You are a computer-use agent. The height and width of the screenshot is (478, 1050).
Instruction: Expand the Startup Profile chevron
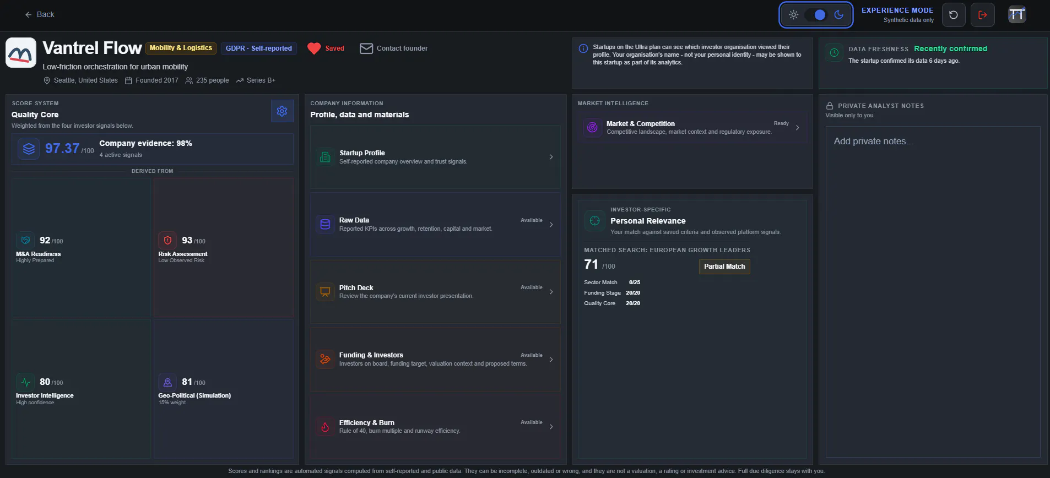tap(551, 157)
